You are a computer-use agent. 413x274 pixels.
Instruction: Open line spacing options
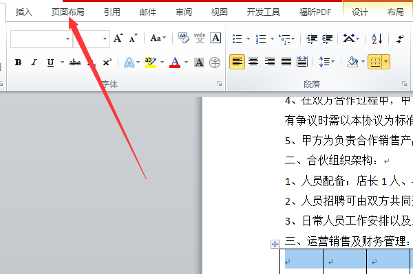pos(326,62)
